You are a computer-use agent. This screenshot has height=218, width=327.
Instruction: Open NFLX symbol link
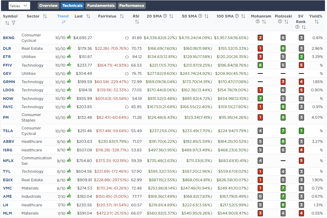pyautogui.click(x=8, y=161)
